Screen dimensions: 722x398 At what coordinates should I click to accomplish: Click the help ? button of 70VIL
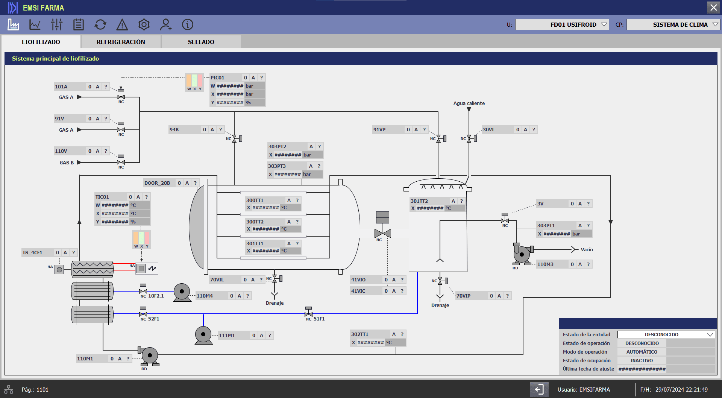click(x=261, y=280)
